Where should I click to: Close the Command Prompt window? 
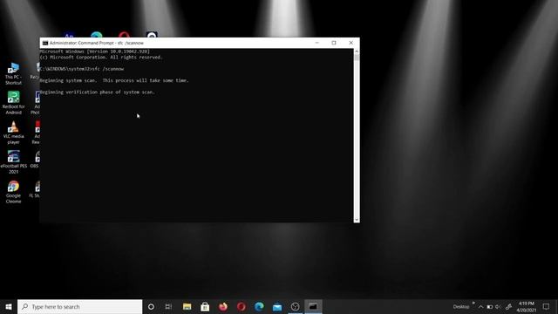[350, 43]
